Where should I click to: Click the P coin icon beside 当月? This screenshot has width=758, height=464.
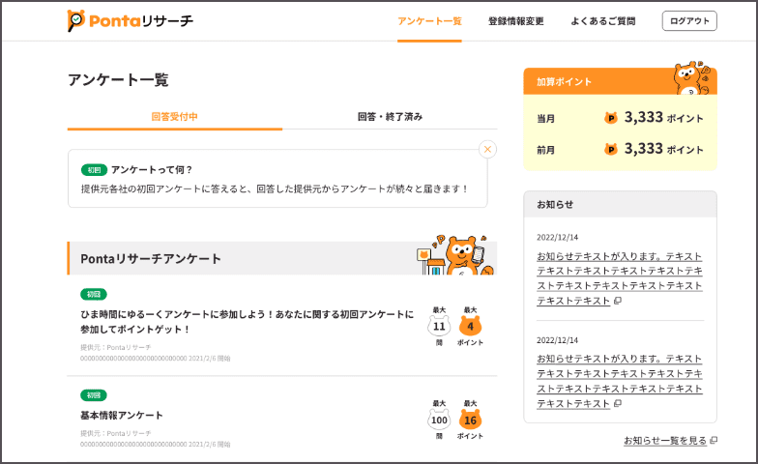point(611,118)
